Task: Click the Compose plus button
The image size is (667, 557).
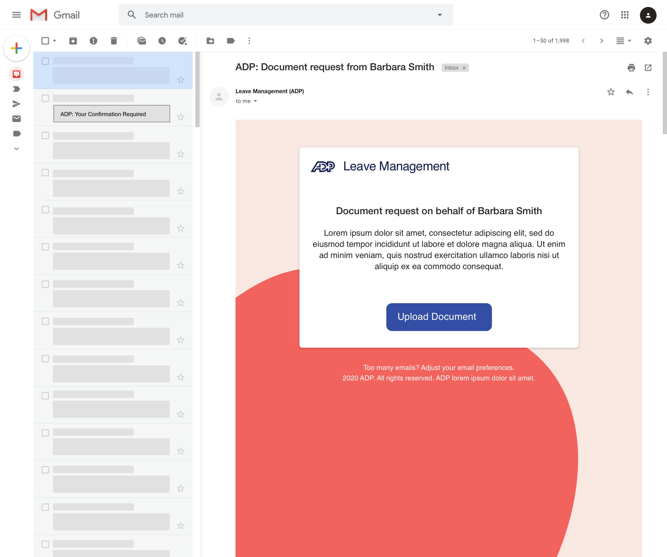Action: 16,48
